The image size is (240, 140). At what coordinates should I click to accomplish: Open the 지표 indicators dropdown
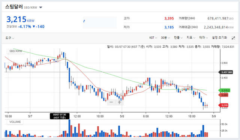click(191, 38)
